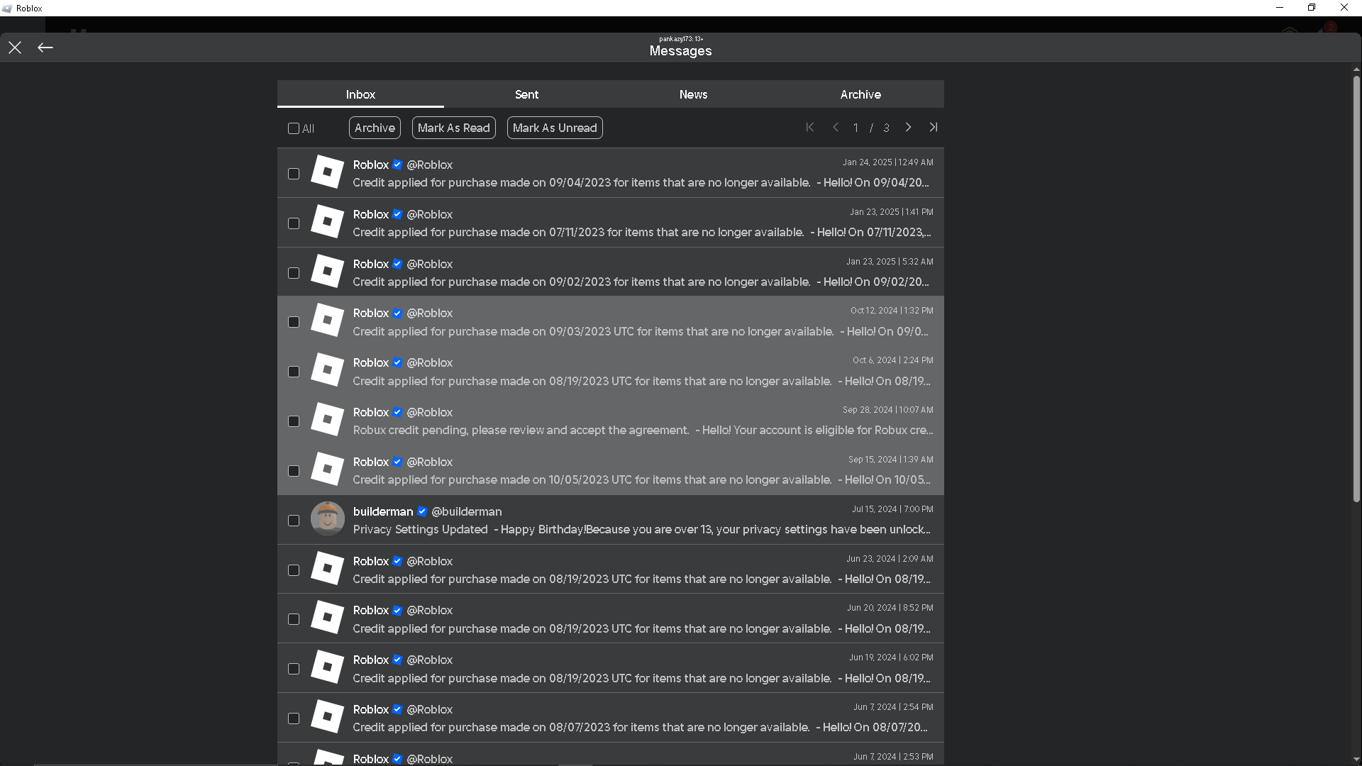The image size is (1362, 766).
Task: Open the 07/11/2023 credit applied message
Action: pos(611,223)
